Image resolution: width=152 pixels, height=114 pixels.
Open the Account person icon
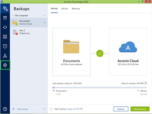pos(5,56)
